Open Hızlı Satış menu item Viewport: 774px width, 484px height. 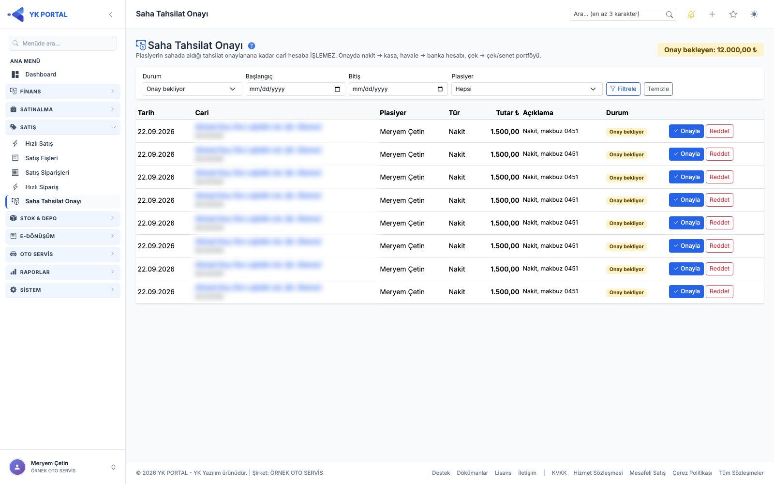(63, 144)
